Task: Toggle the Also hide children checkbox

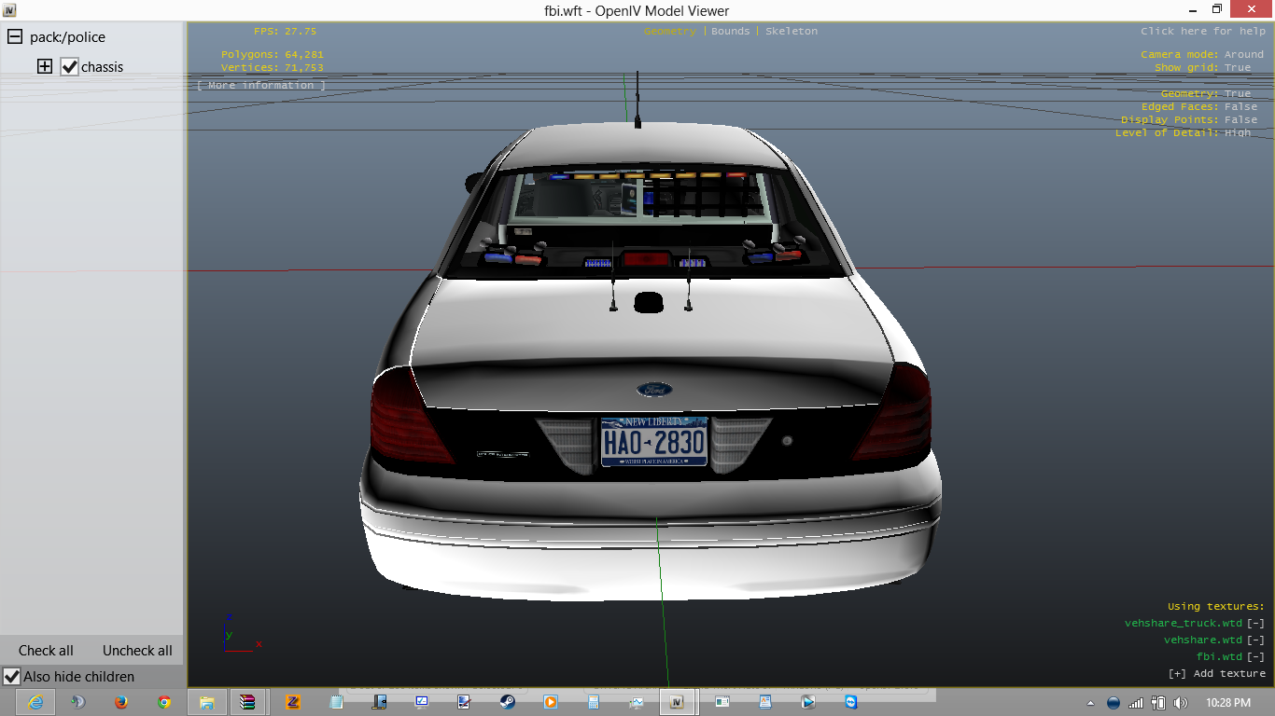Action: (x=12, y=677)
